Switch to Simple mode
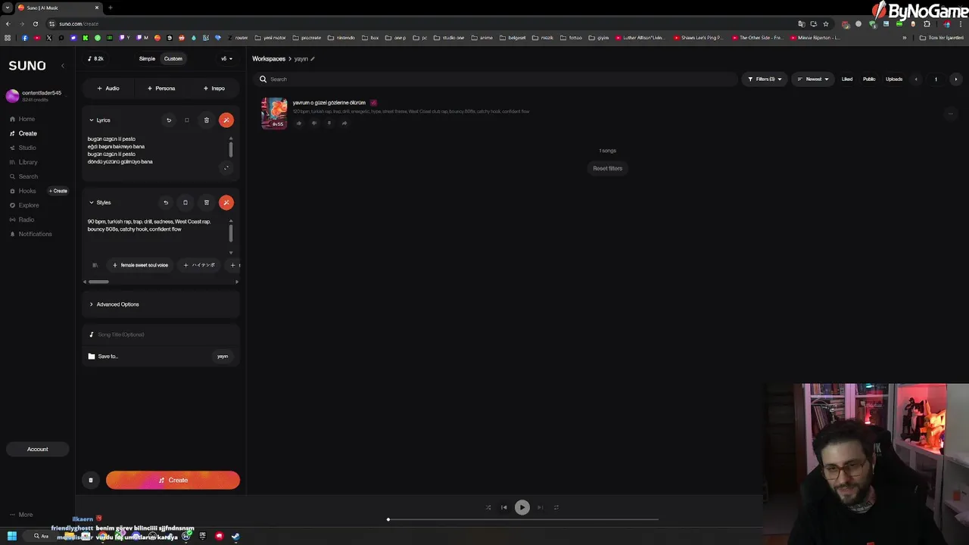 [x=147, y=58]
